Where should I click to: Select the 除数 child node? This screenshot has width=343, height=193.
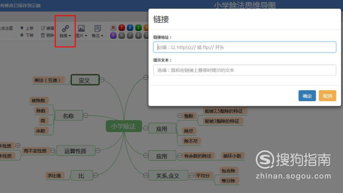(x=41, y=111)
